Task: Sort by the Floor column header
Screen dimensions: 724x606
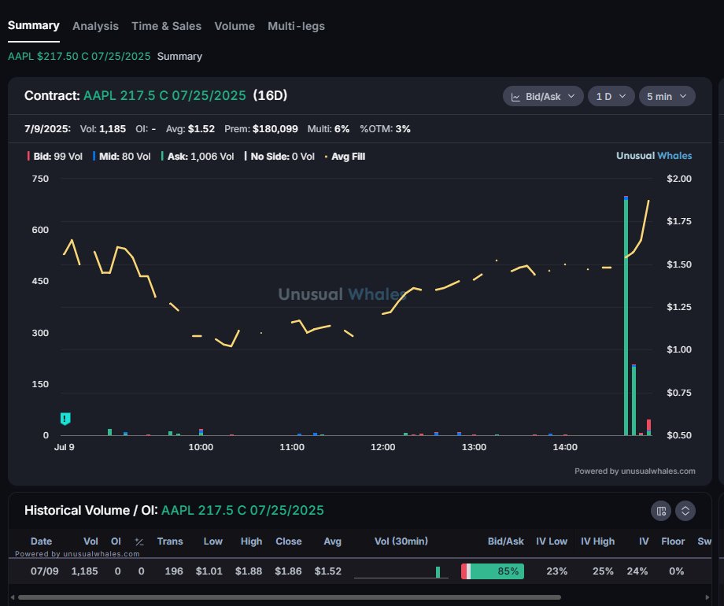Action: (673, 541)
